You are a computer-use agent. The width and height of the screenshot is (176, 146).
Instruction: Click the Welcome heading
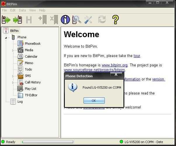(81, 34)
